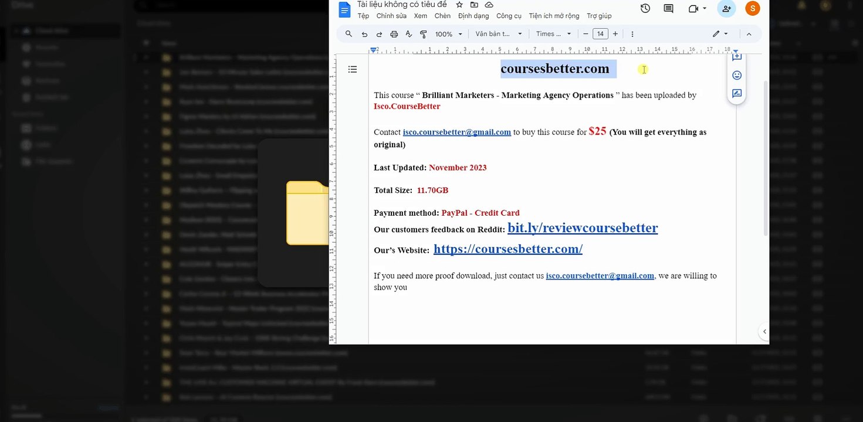
Task: Show the document outline
Action: click(x=353, y=69)
